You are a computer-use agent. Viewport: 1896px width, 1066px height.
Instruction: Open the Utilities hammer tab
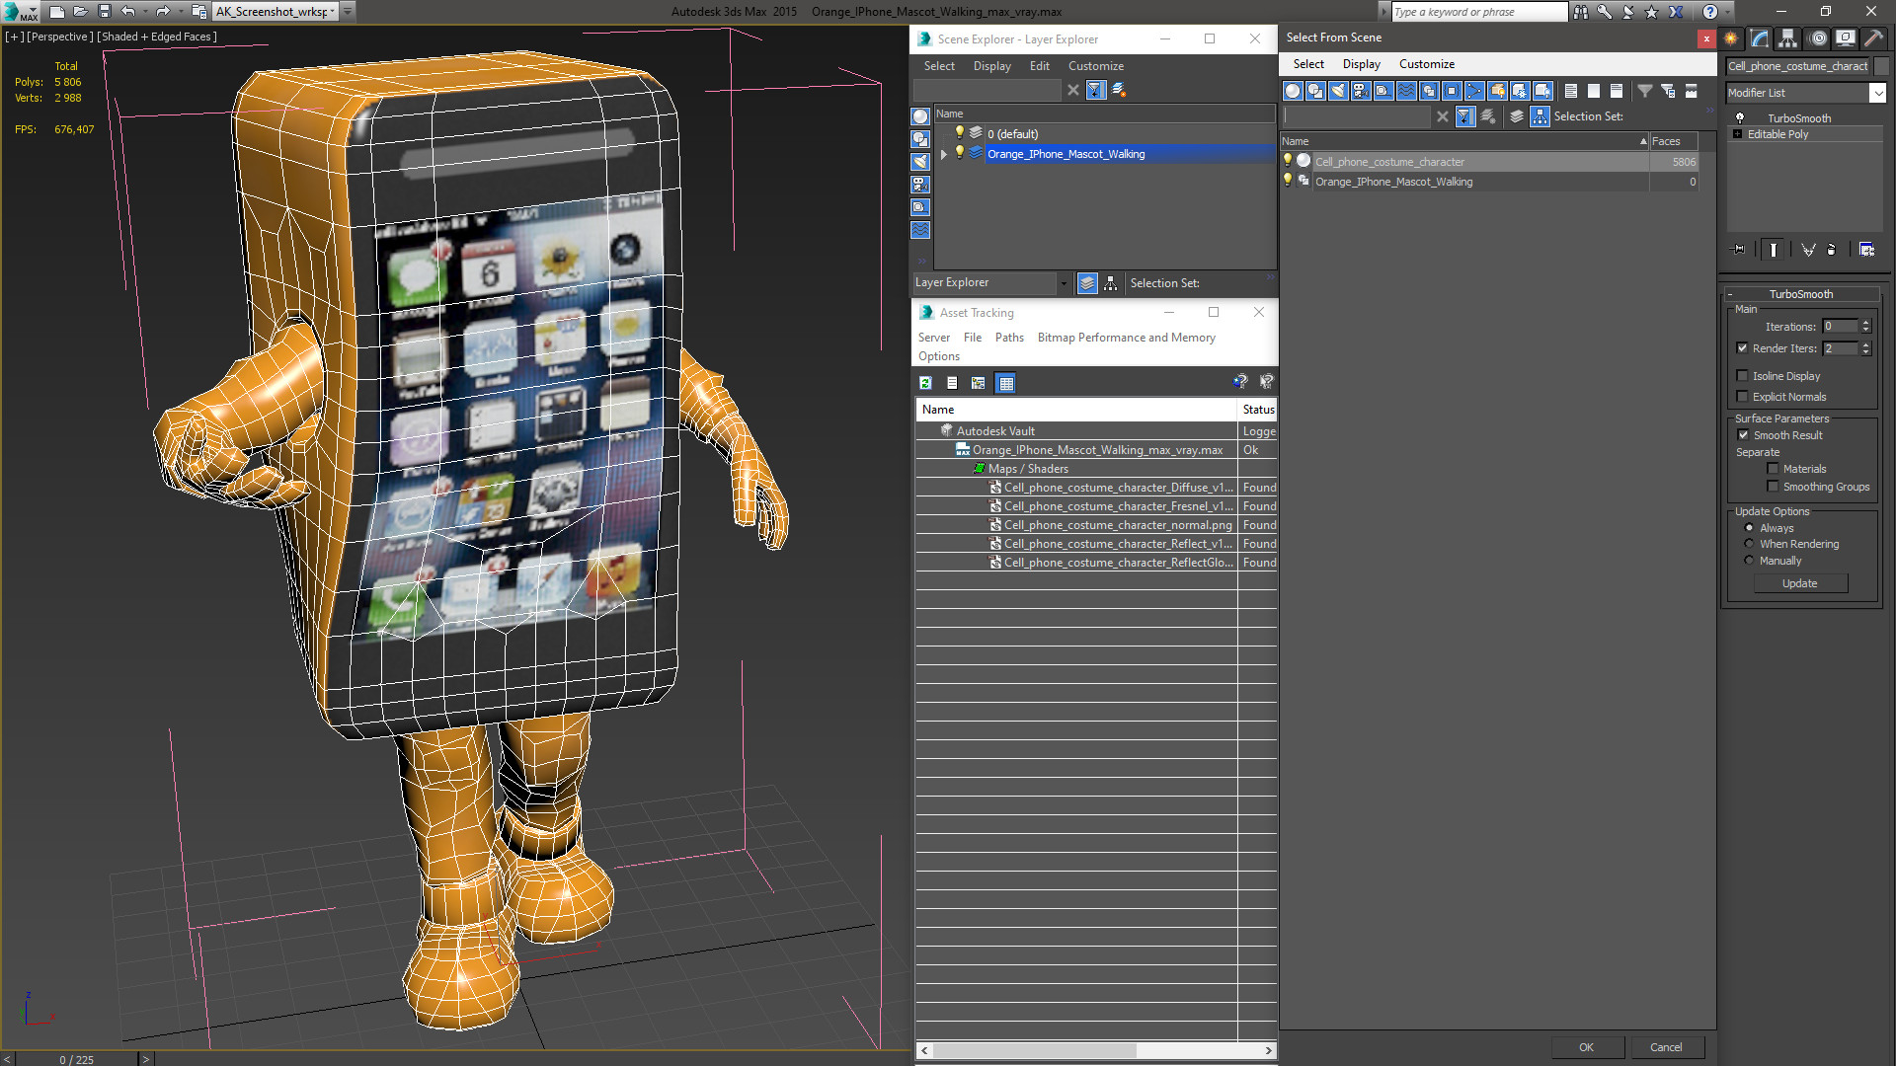(x=1873, y=38)
